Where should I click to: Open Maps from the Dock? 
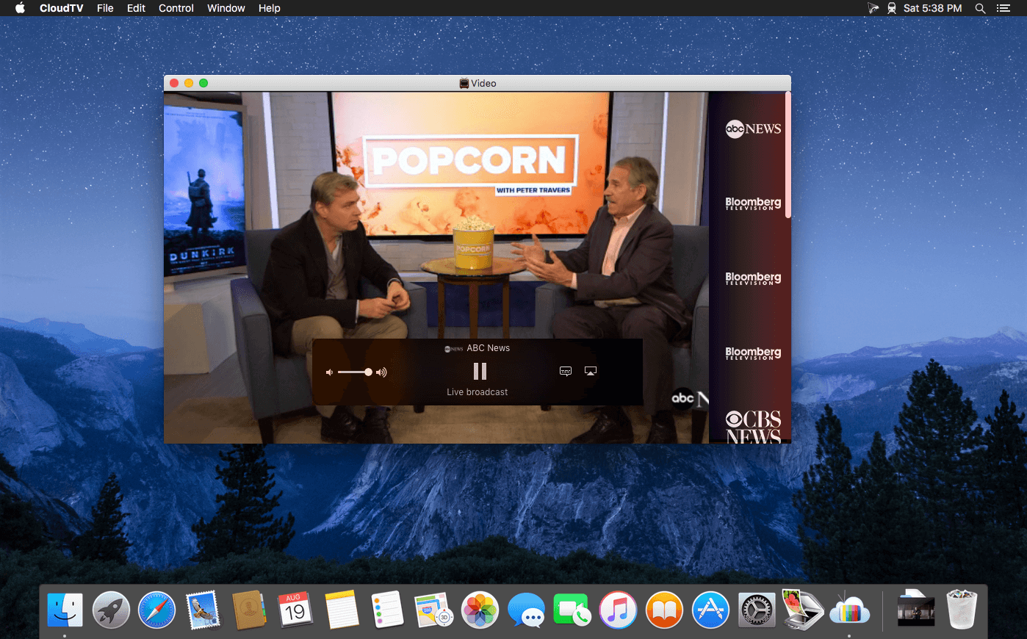tap(433, 610)
